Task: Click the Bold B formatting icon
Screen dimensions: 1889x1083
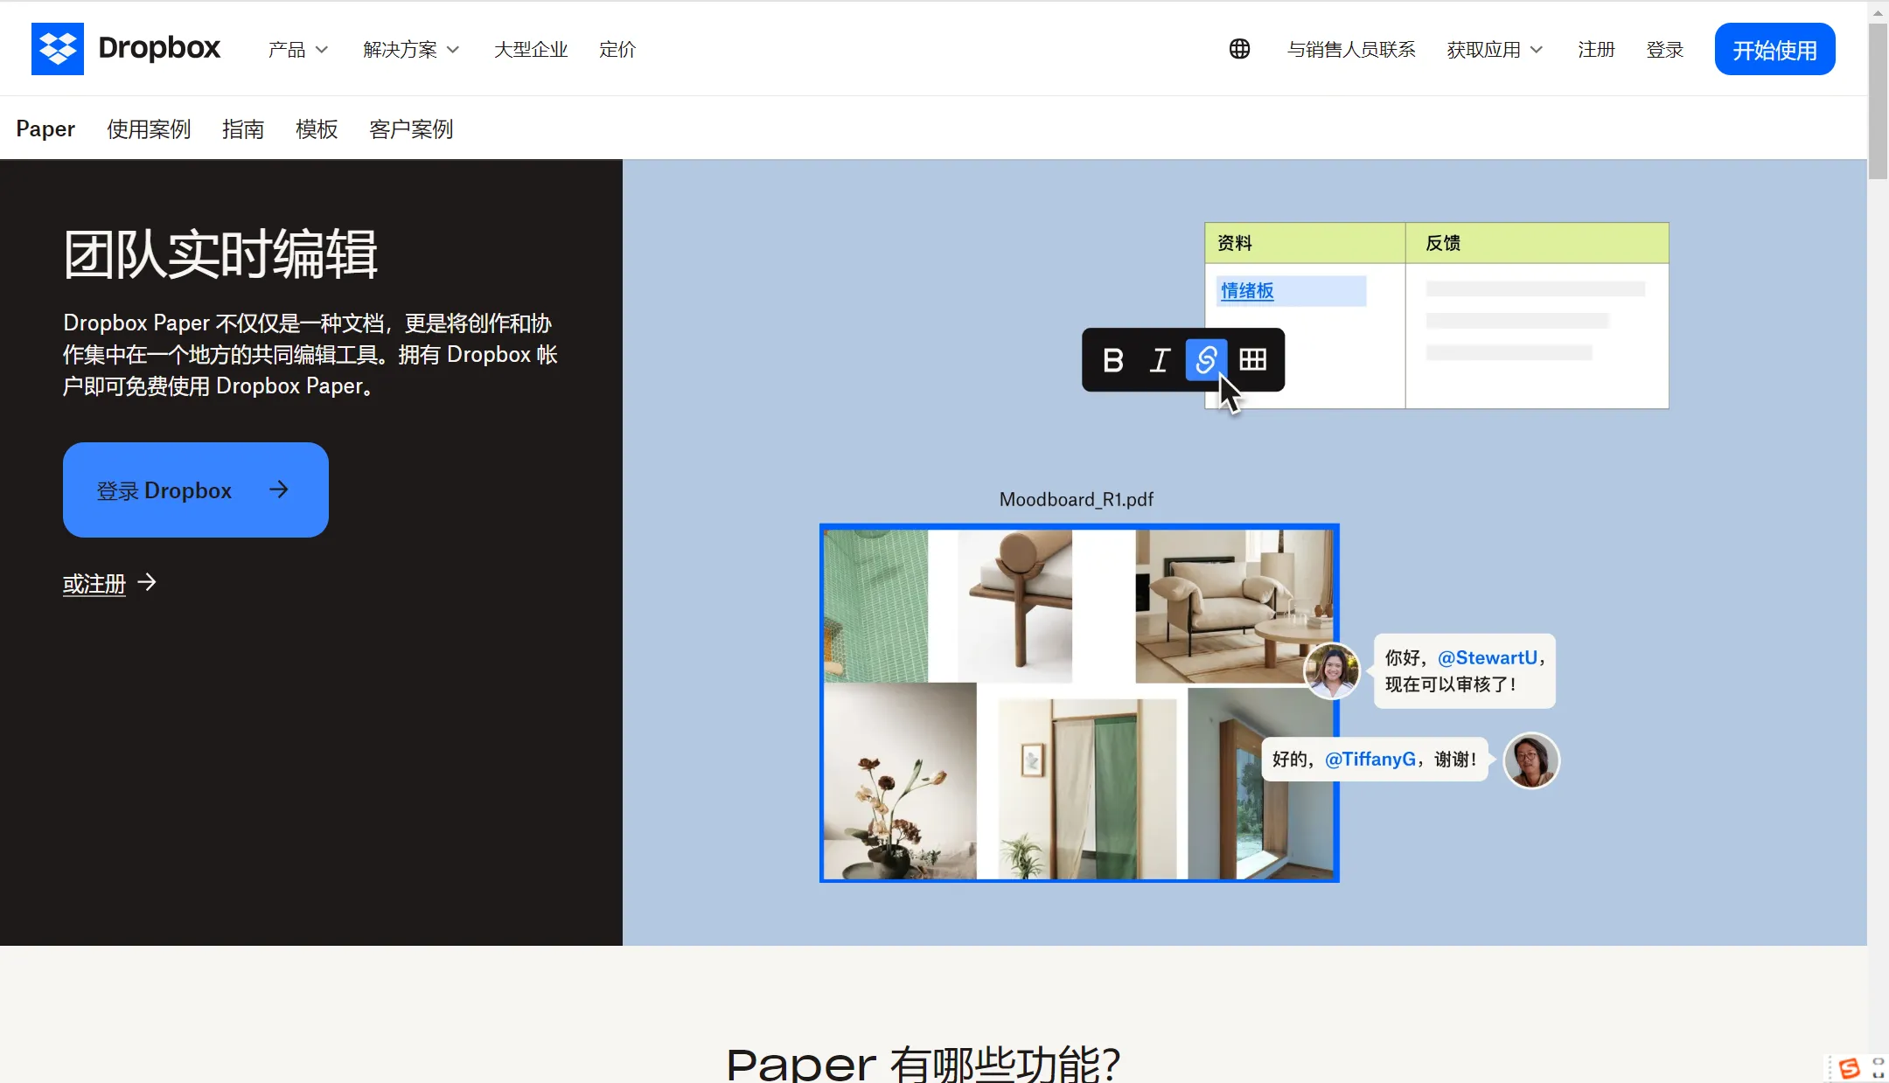Action: 1112,360
